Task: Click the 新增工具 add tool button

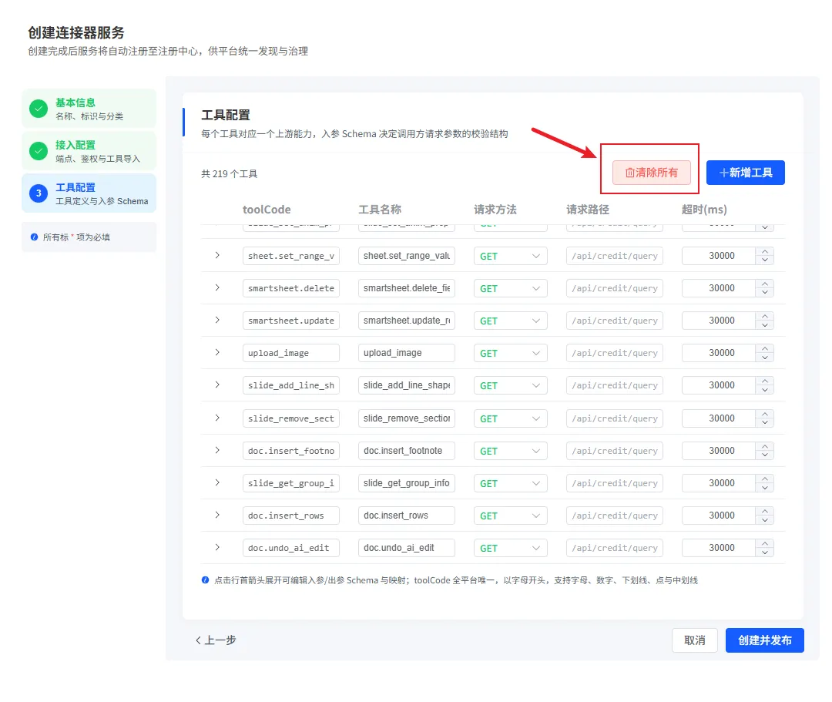Action: pyautogui.click(x=746, y=173)
